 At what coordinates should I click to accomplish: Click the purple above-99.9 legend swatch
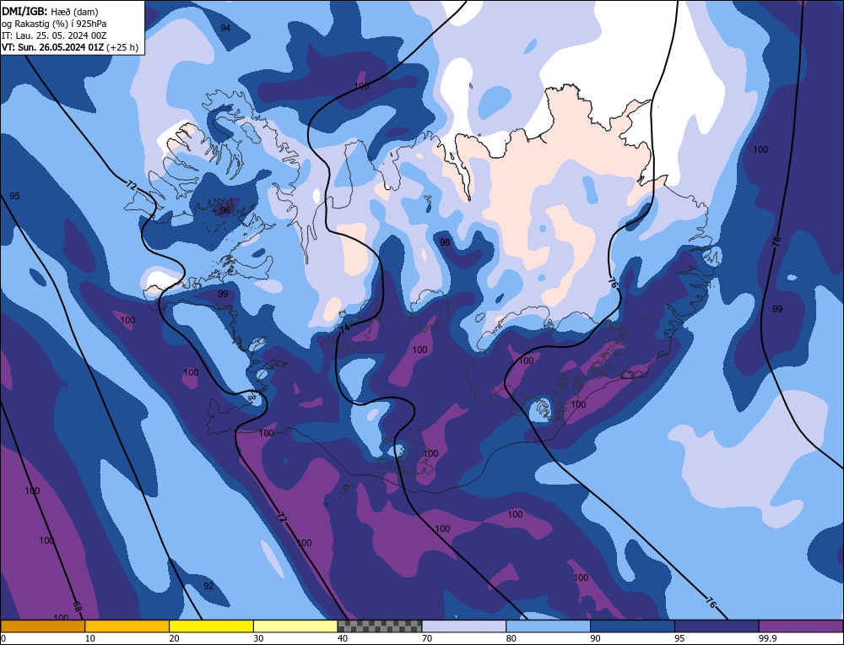click(801, 626)
